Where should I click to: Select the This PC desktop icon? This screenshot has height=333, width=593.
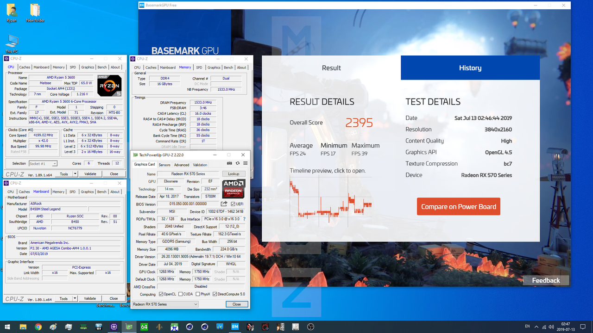point(12,43)
